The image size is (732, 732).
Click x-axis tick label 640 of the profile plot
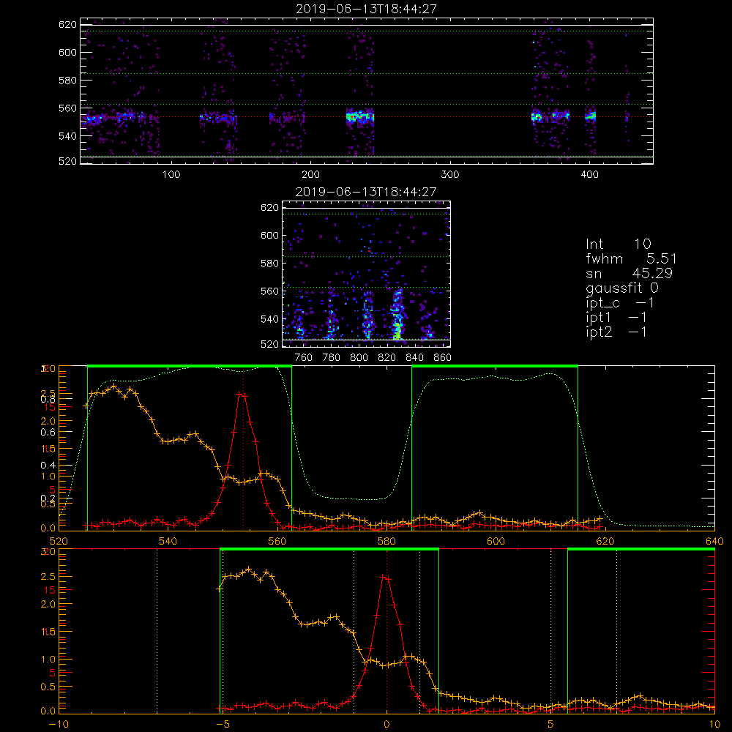pyautogui.click(x=714, y=541)
